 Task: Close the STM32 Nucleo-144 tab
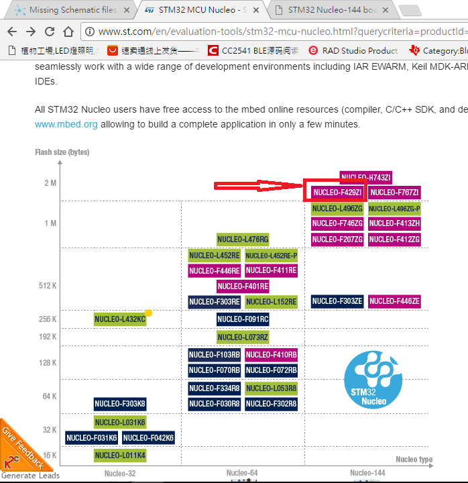pos(385,10)
